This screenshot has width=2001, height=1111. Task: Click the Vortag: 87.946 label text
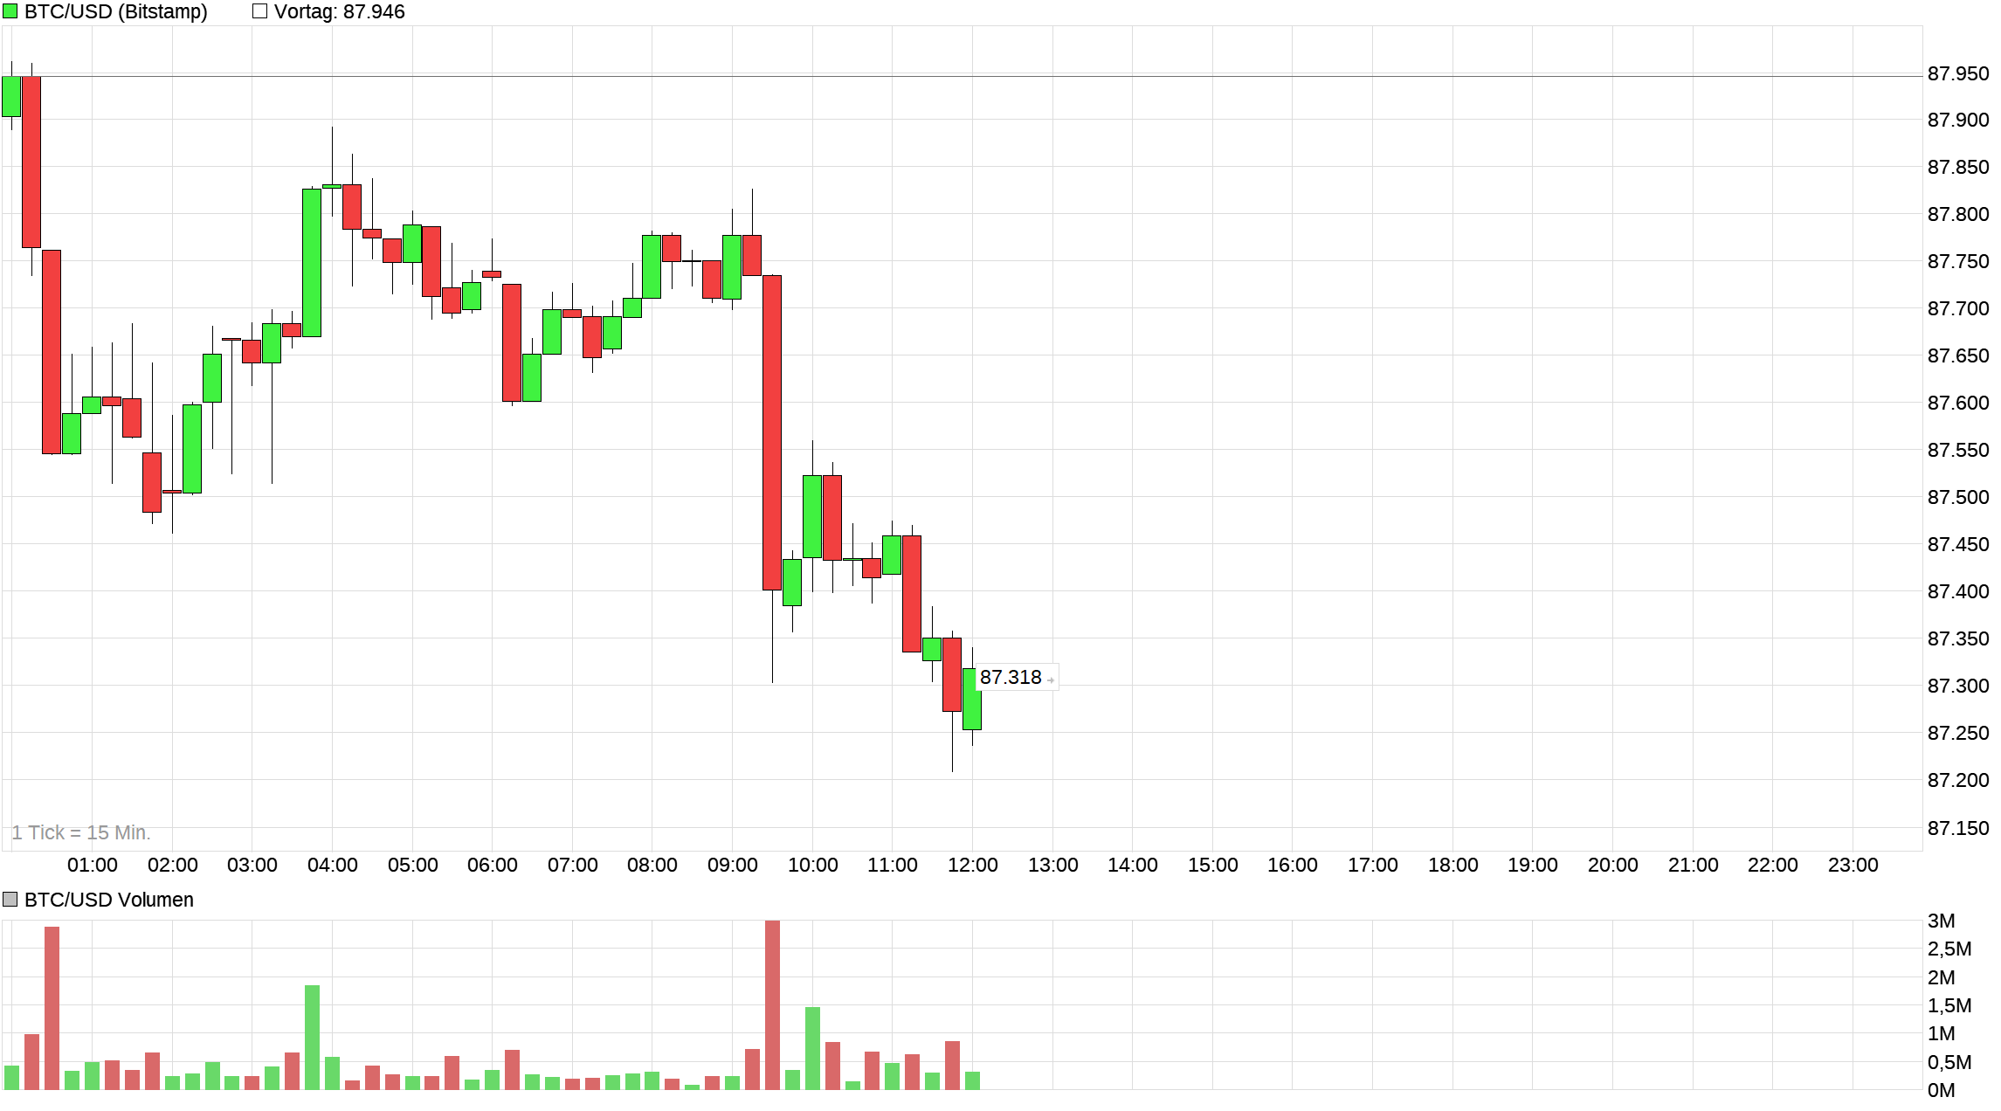(340, 11)
